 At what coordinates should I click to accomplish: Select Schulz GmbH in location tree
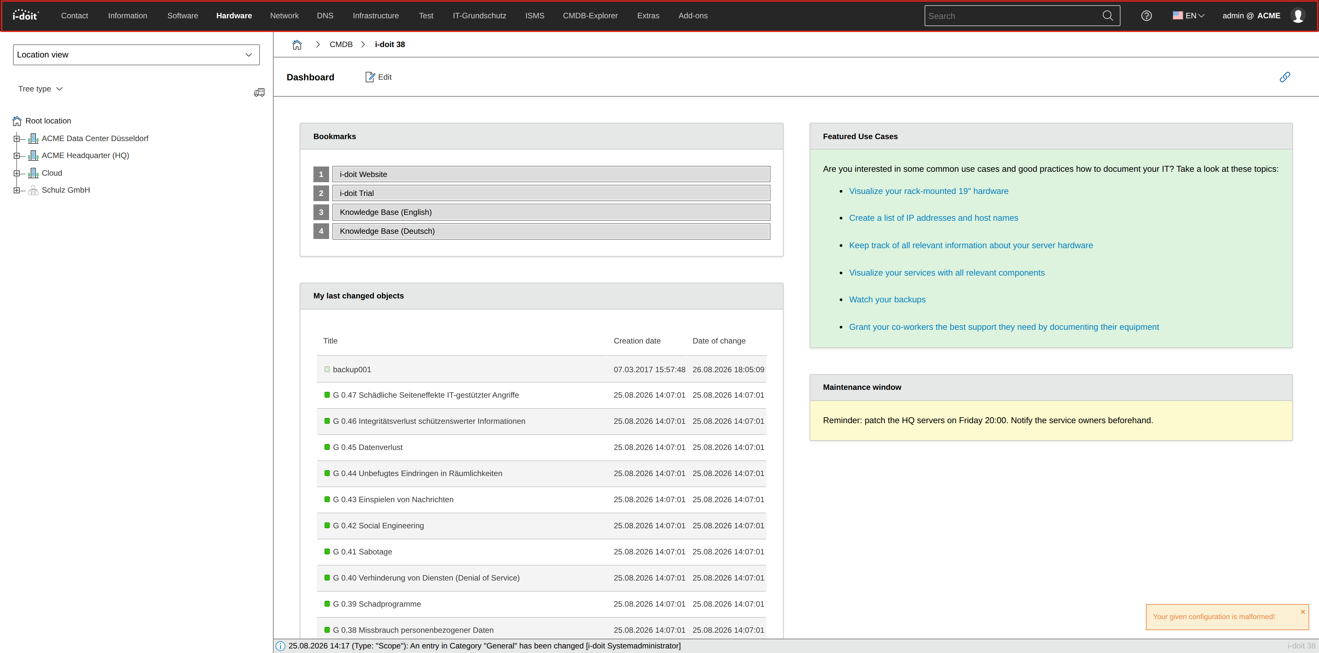66,190
